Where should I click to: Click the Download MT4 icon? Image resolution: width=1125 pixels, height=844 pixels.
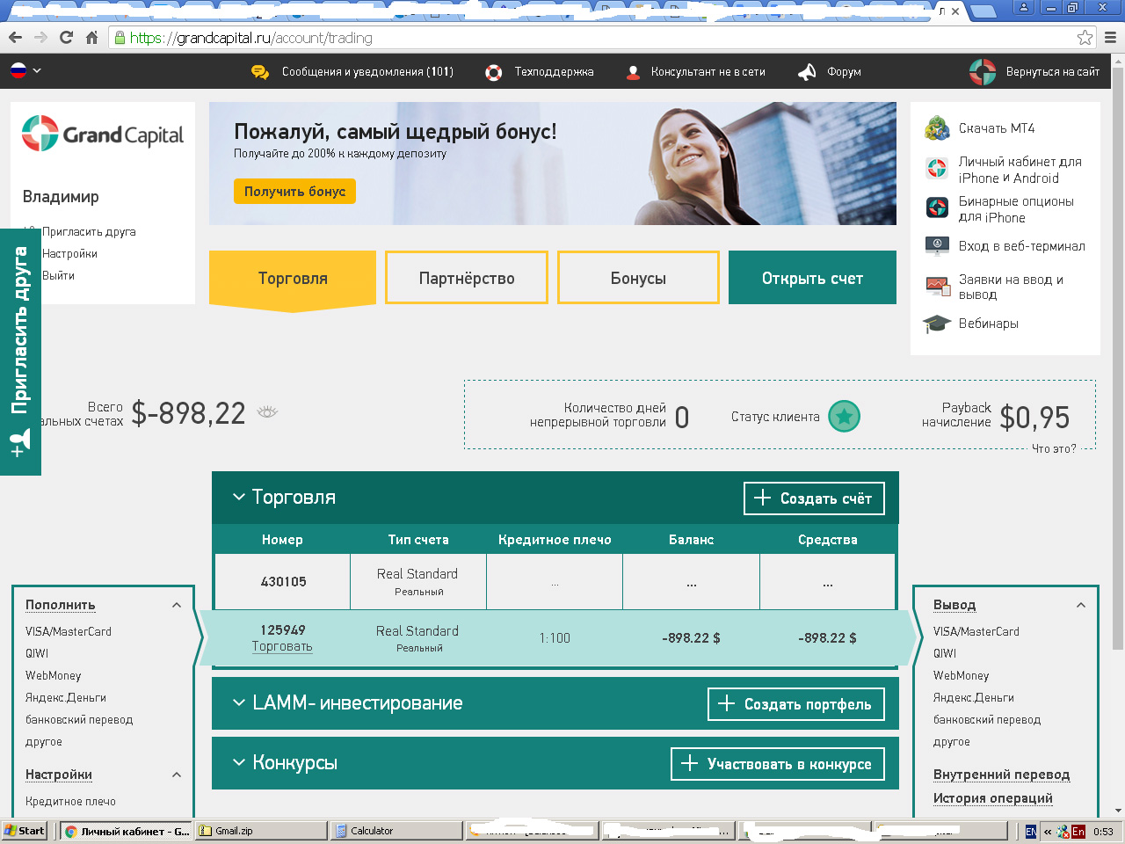point(937,128)
